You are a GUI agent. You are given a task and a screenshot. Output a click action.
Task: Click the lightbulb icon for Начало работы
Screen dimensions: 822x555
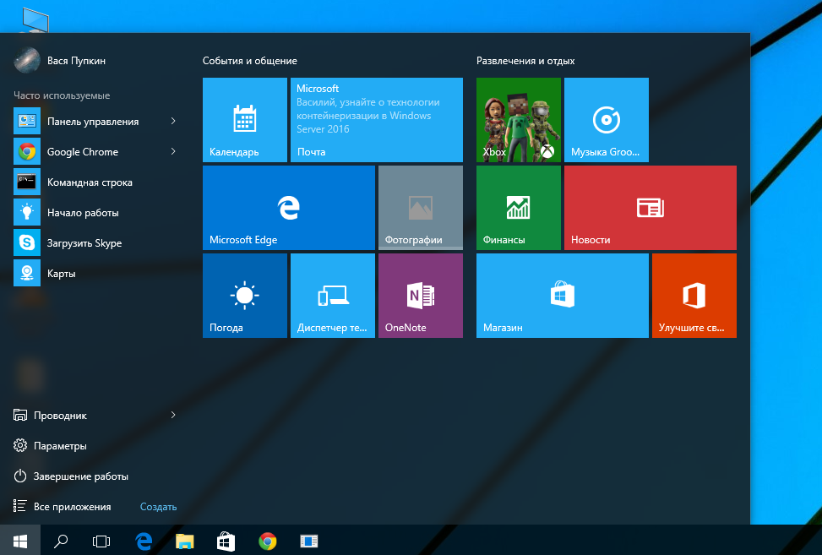coord(27,212)
